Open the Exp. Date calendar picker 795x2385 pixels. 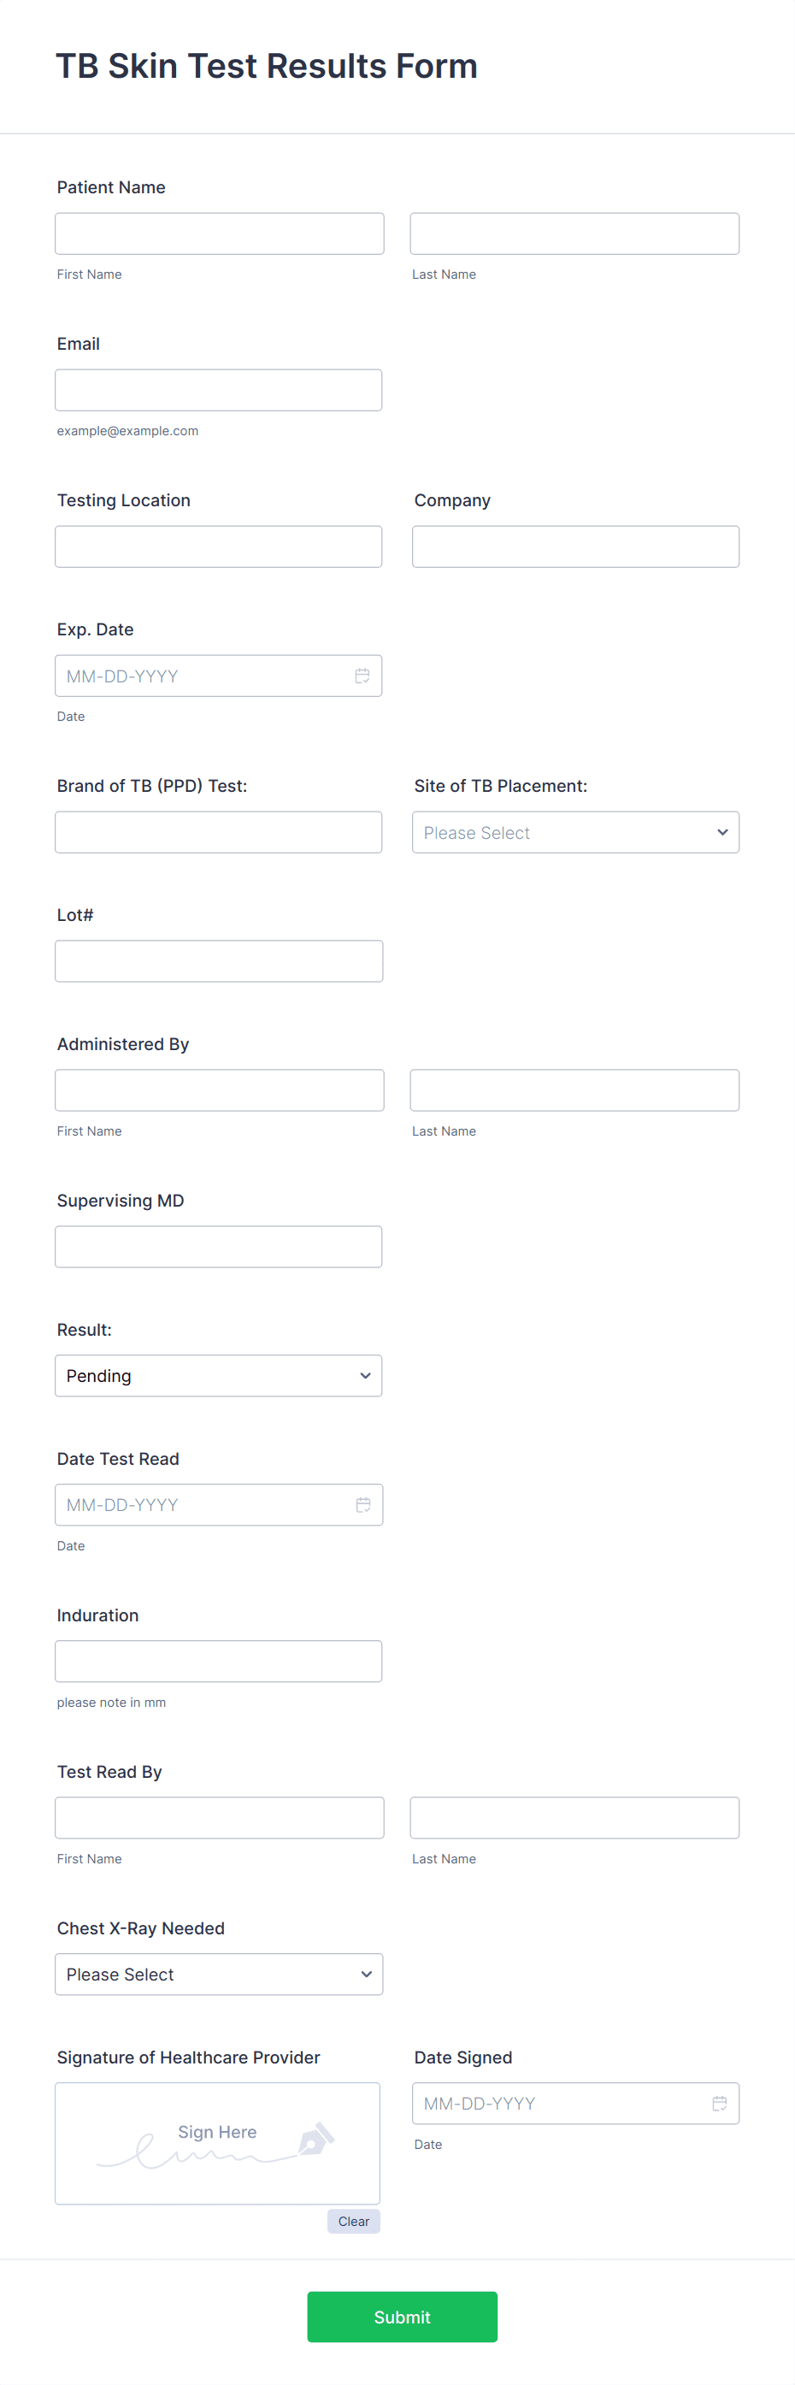click(x=362, y=676)
